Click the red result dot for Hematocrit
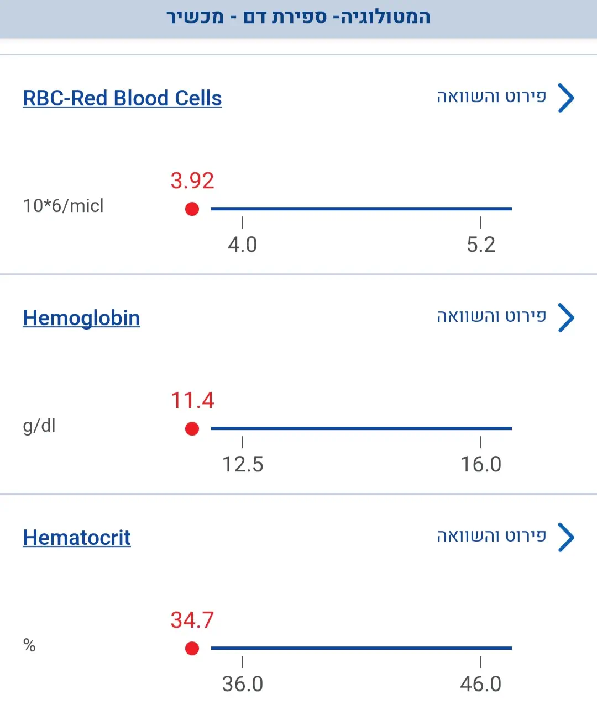Image resolution: width=597 pixels, height=711 pixels. (x=192, y=649)
